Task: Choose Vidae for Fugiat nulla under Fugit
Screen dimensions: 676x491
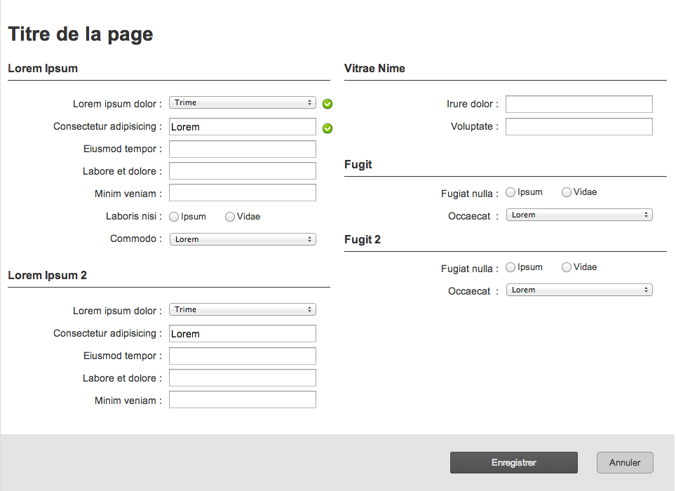Action: [x=566, y=191]
